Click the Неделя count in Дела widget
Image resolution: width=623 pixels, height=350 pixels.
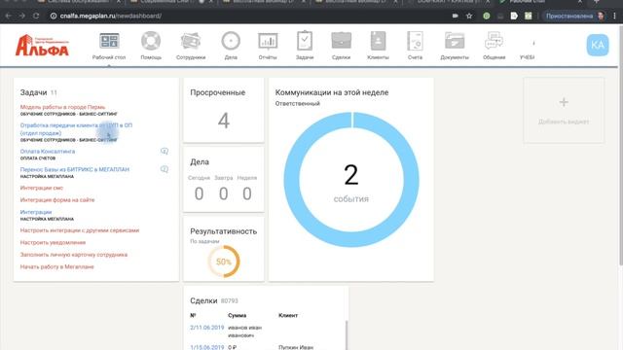[x=247, y=193]
